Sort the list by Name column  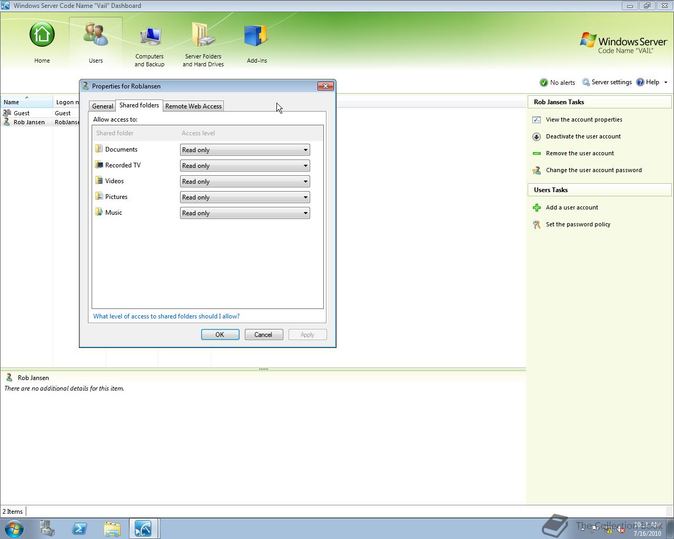(26, 102)
